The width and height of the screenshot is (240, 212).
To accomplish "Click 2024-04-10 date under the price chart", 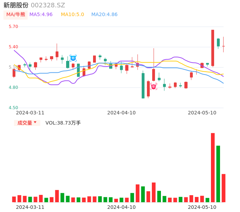I will pyautogui.click(x=121, y=113).
